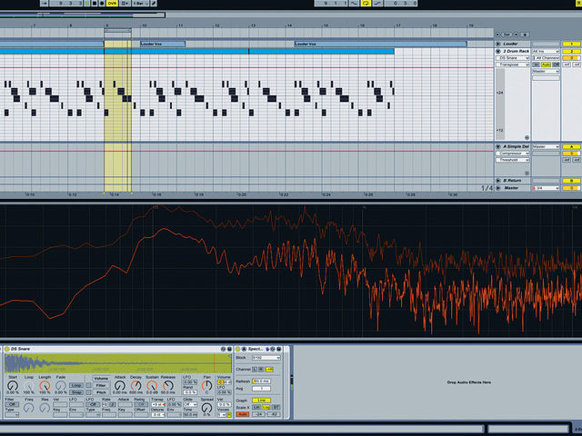Click the Snap button in Simpler
This screenshot has width=582, height=436.
pos(76,392)
